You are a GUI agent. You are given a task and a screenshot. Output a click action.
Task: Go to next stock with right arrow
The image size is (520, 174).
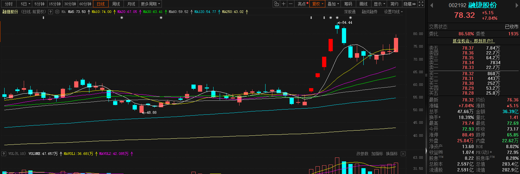[517, 5]
